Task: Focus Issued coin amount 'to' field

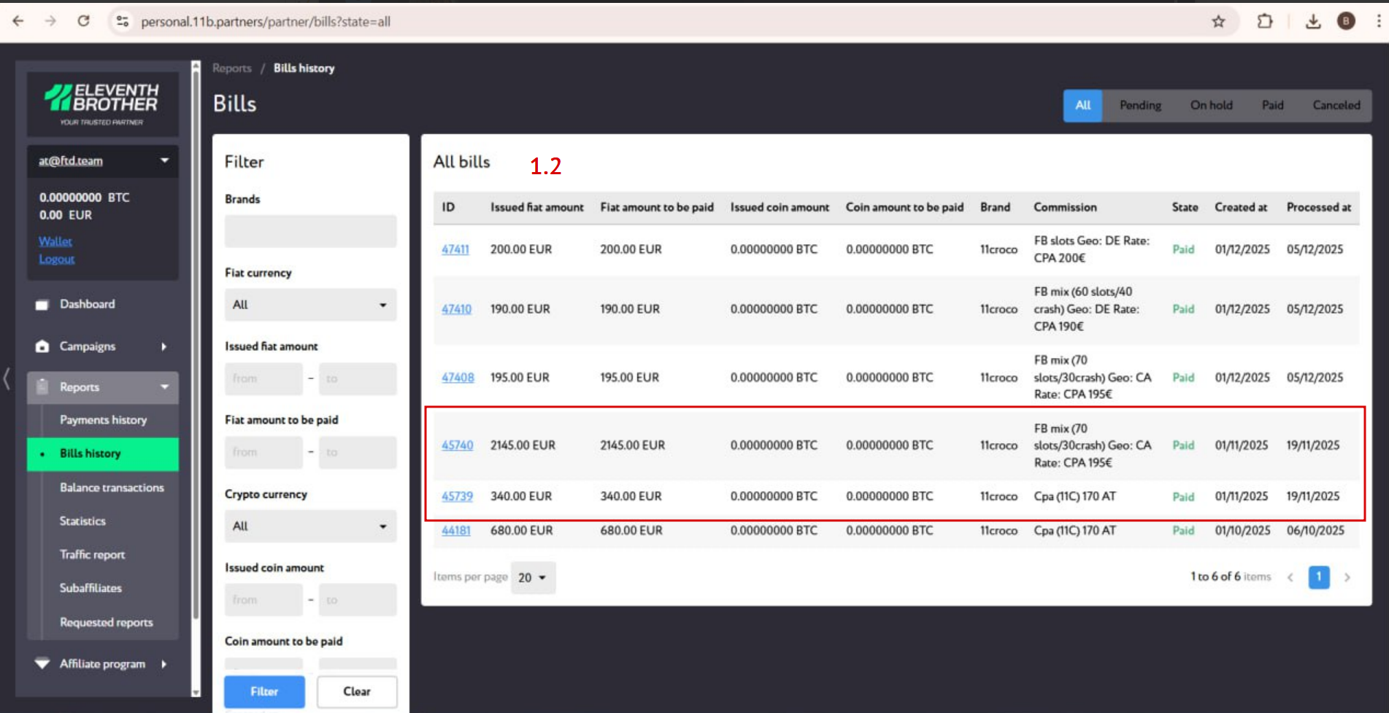Action: (358, 600)
